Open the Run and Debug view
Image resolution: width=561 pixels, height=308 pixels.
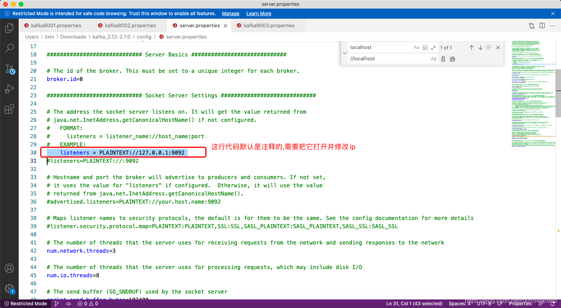pyautogui.click(x=9, y=89)
